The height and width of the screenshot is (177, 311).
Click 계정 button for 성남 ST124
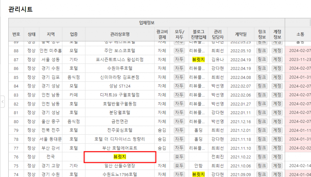coord(277,86)
